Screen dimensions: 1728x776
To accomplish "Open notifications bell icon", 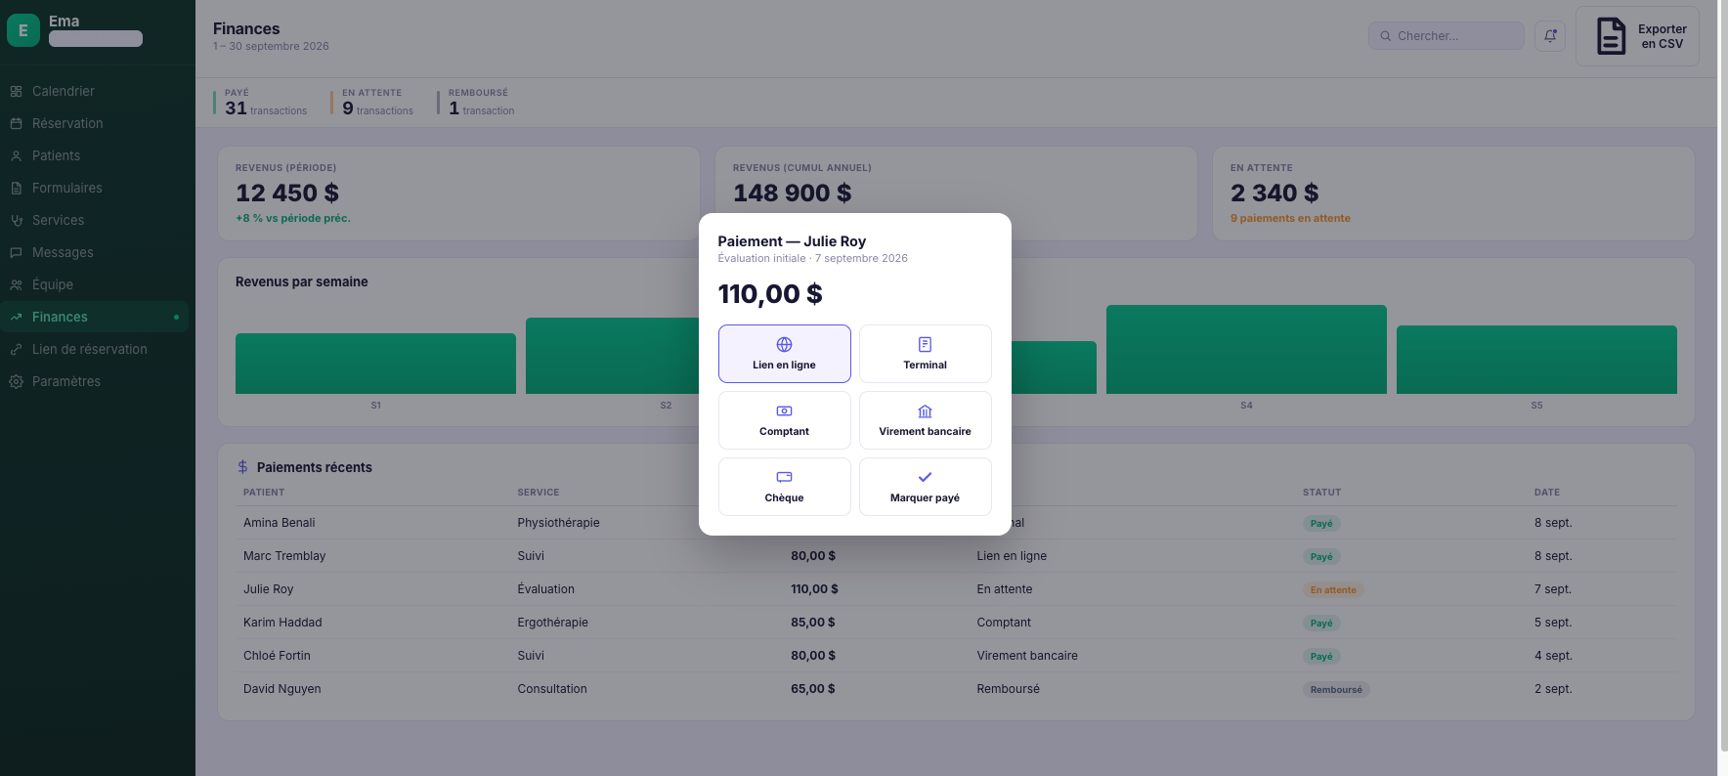I will [1550, 36].
